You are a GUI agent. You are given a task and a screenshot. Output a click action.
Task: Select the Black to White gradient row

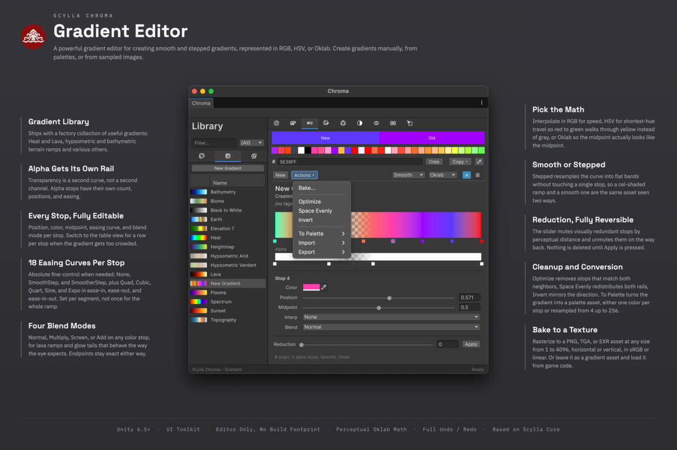coord(227,210)
